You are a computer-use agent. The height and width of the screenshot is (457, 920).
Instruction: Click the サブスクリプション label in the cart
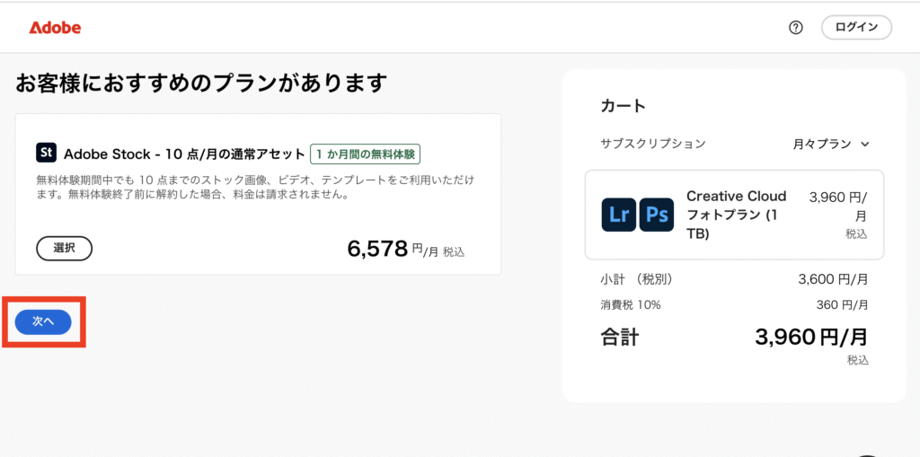pos(652,144)
